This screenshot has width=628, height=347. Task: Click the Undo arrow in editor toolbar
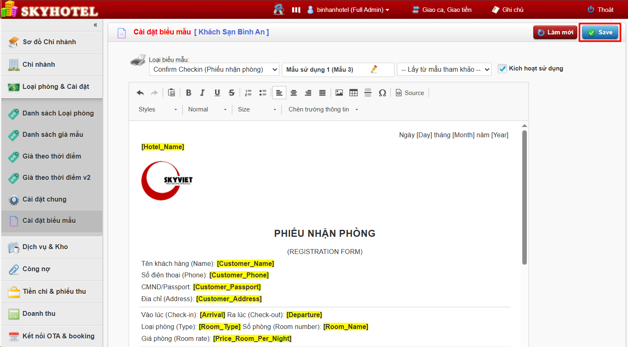[140, 93]
